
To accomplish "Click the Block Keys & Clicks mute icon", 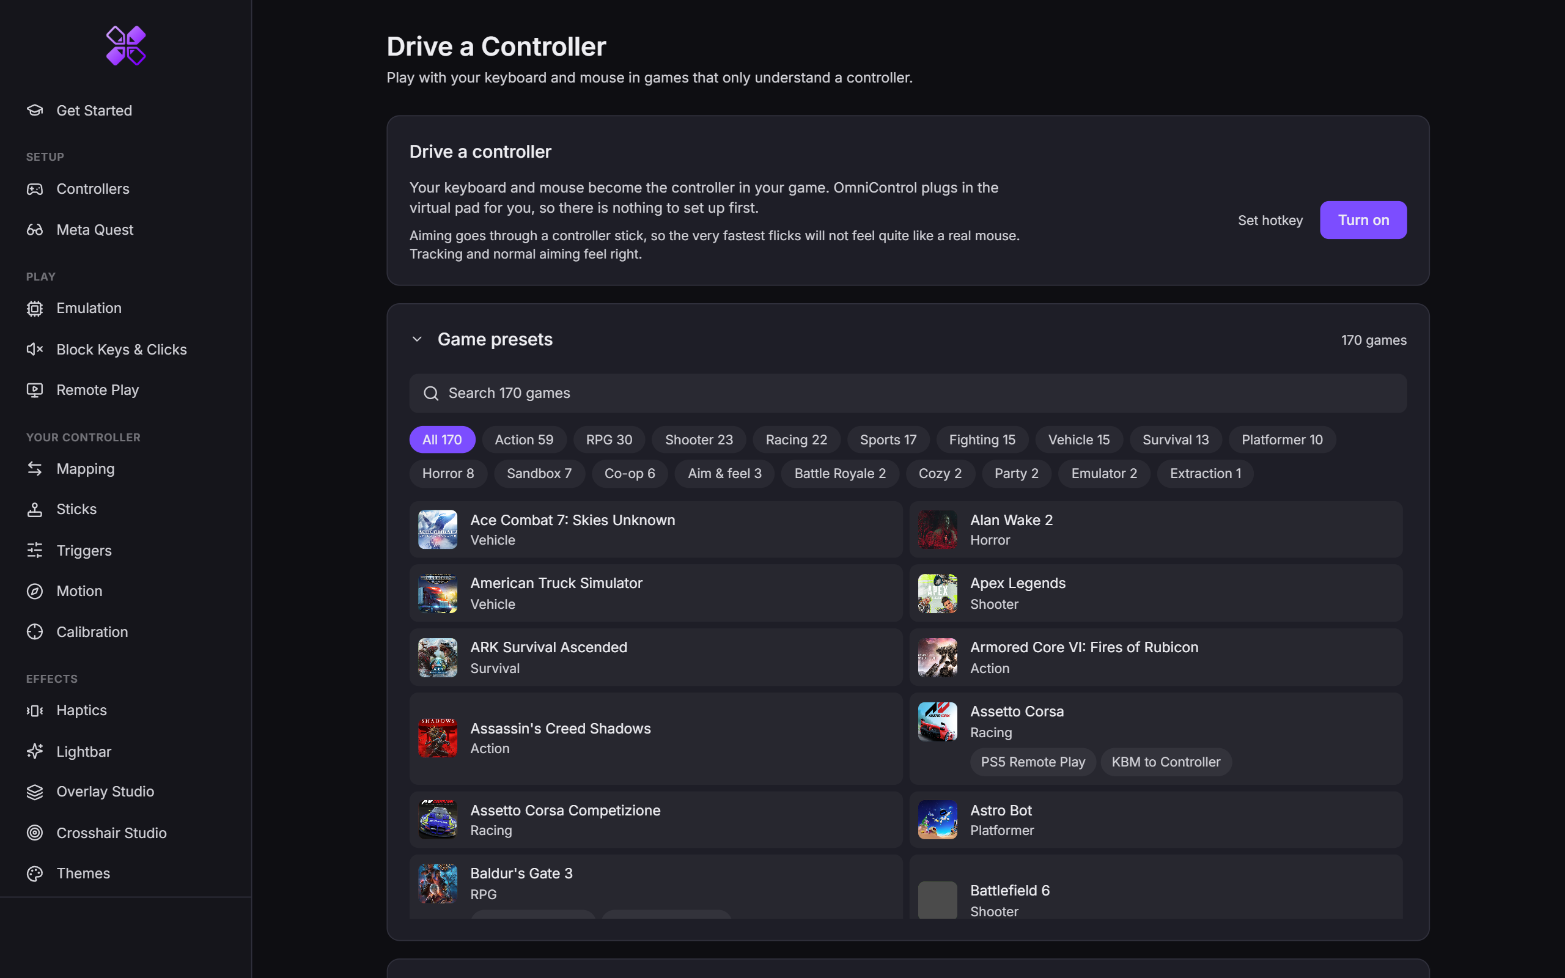I will 35,349.
